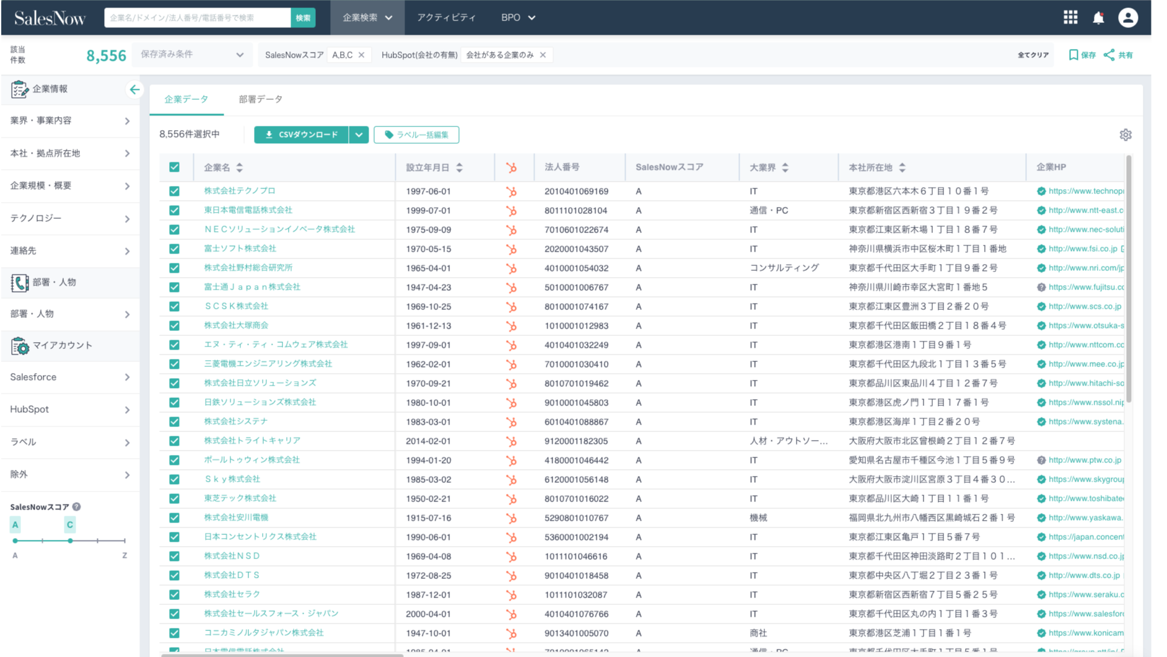Open the user account avatar icon
The width and height of the screenshot is (1167, 657).
tap(1127, 17)
